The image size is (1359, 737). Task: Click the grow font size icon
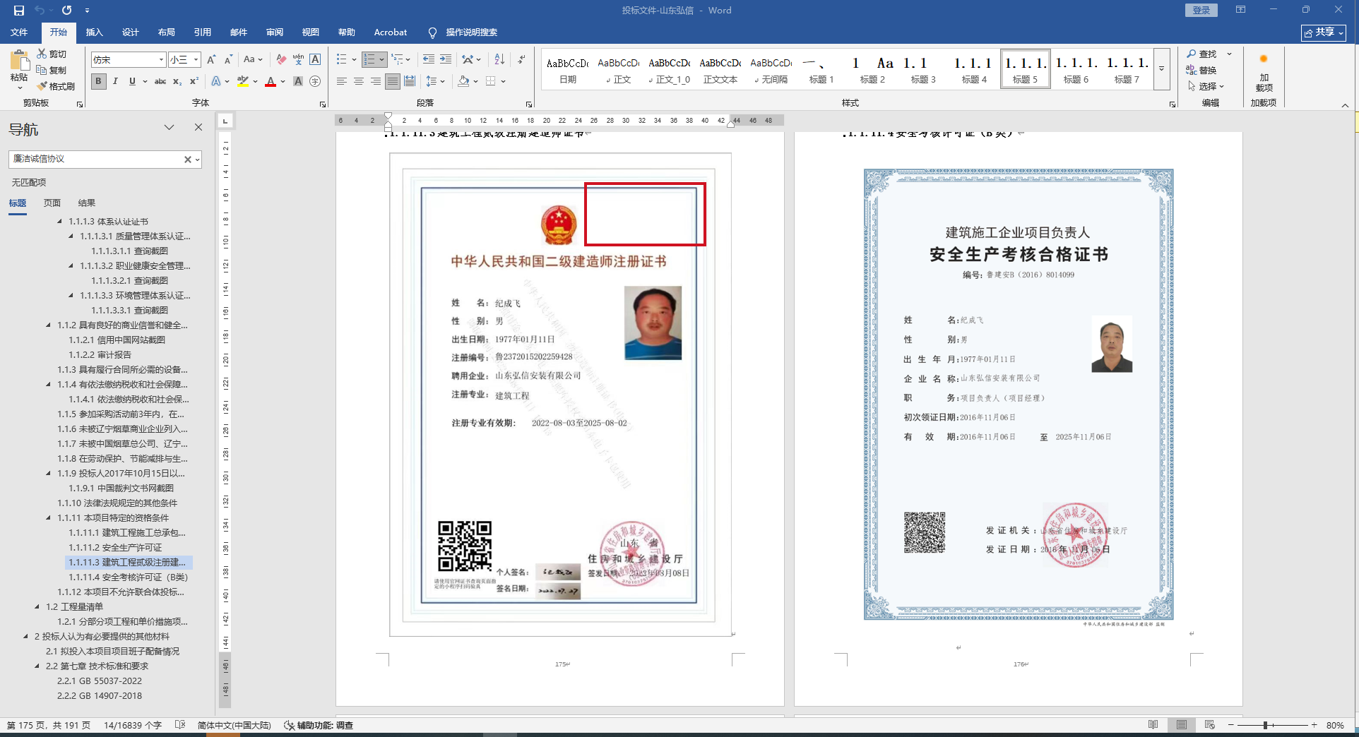pyautogui.click(x=212, y=59)
